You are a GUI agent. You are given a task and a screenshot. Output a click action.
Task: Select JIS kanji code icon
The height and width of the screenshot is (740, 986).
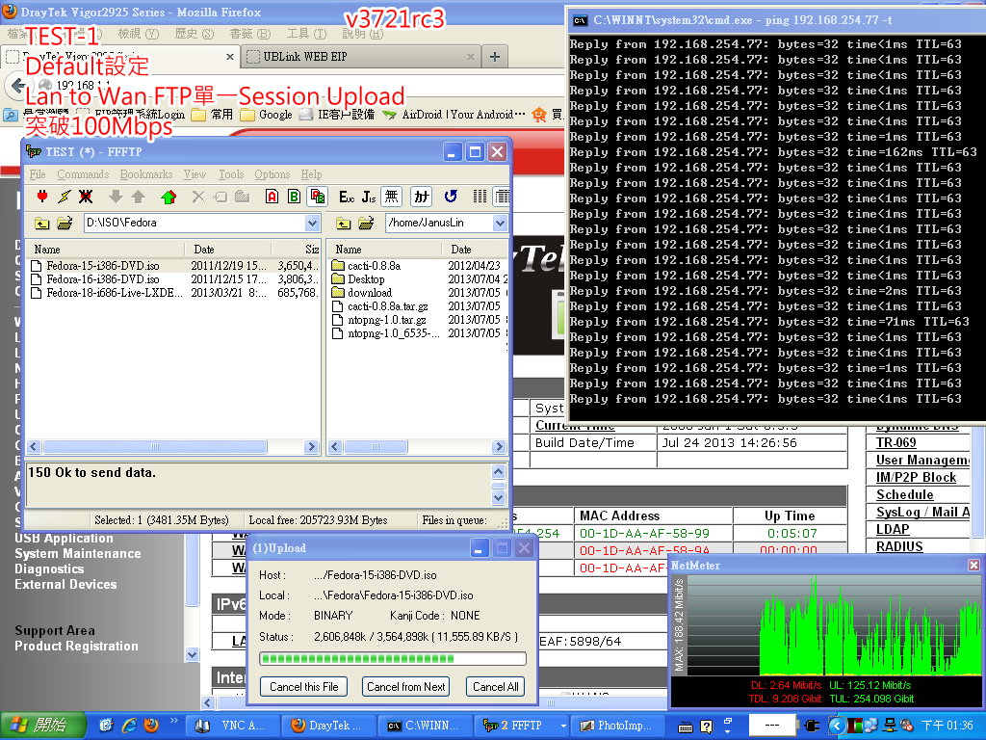coord(369,197)
